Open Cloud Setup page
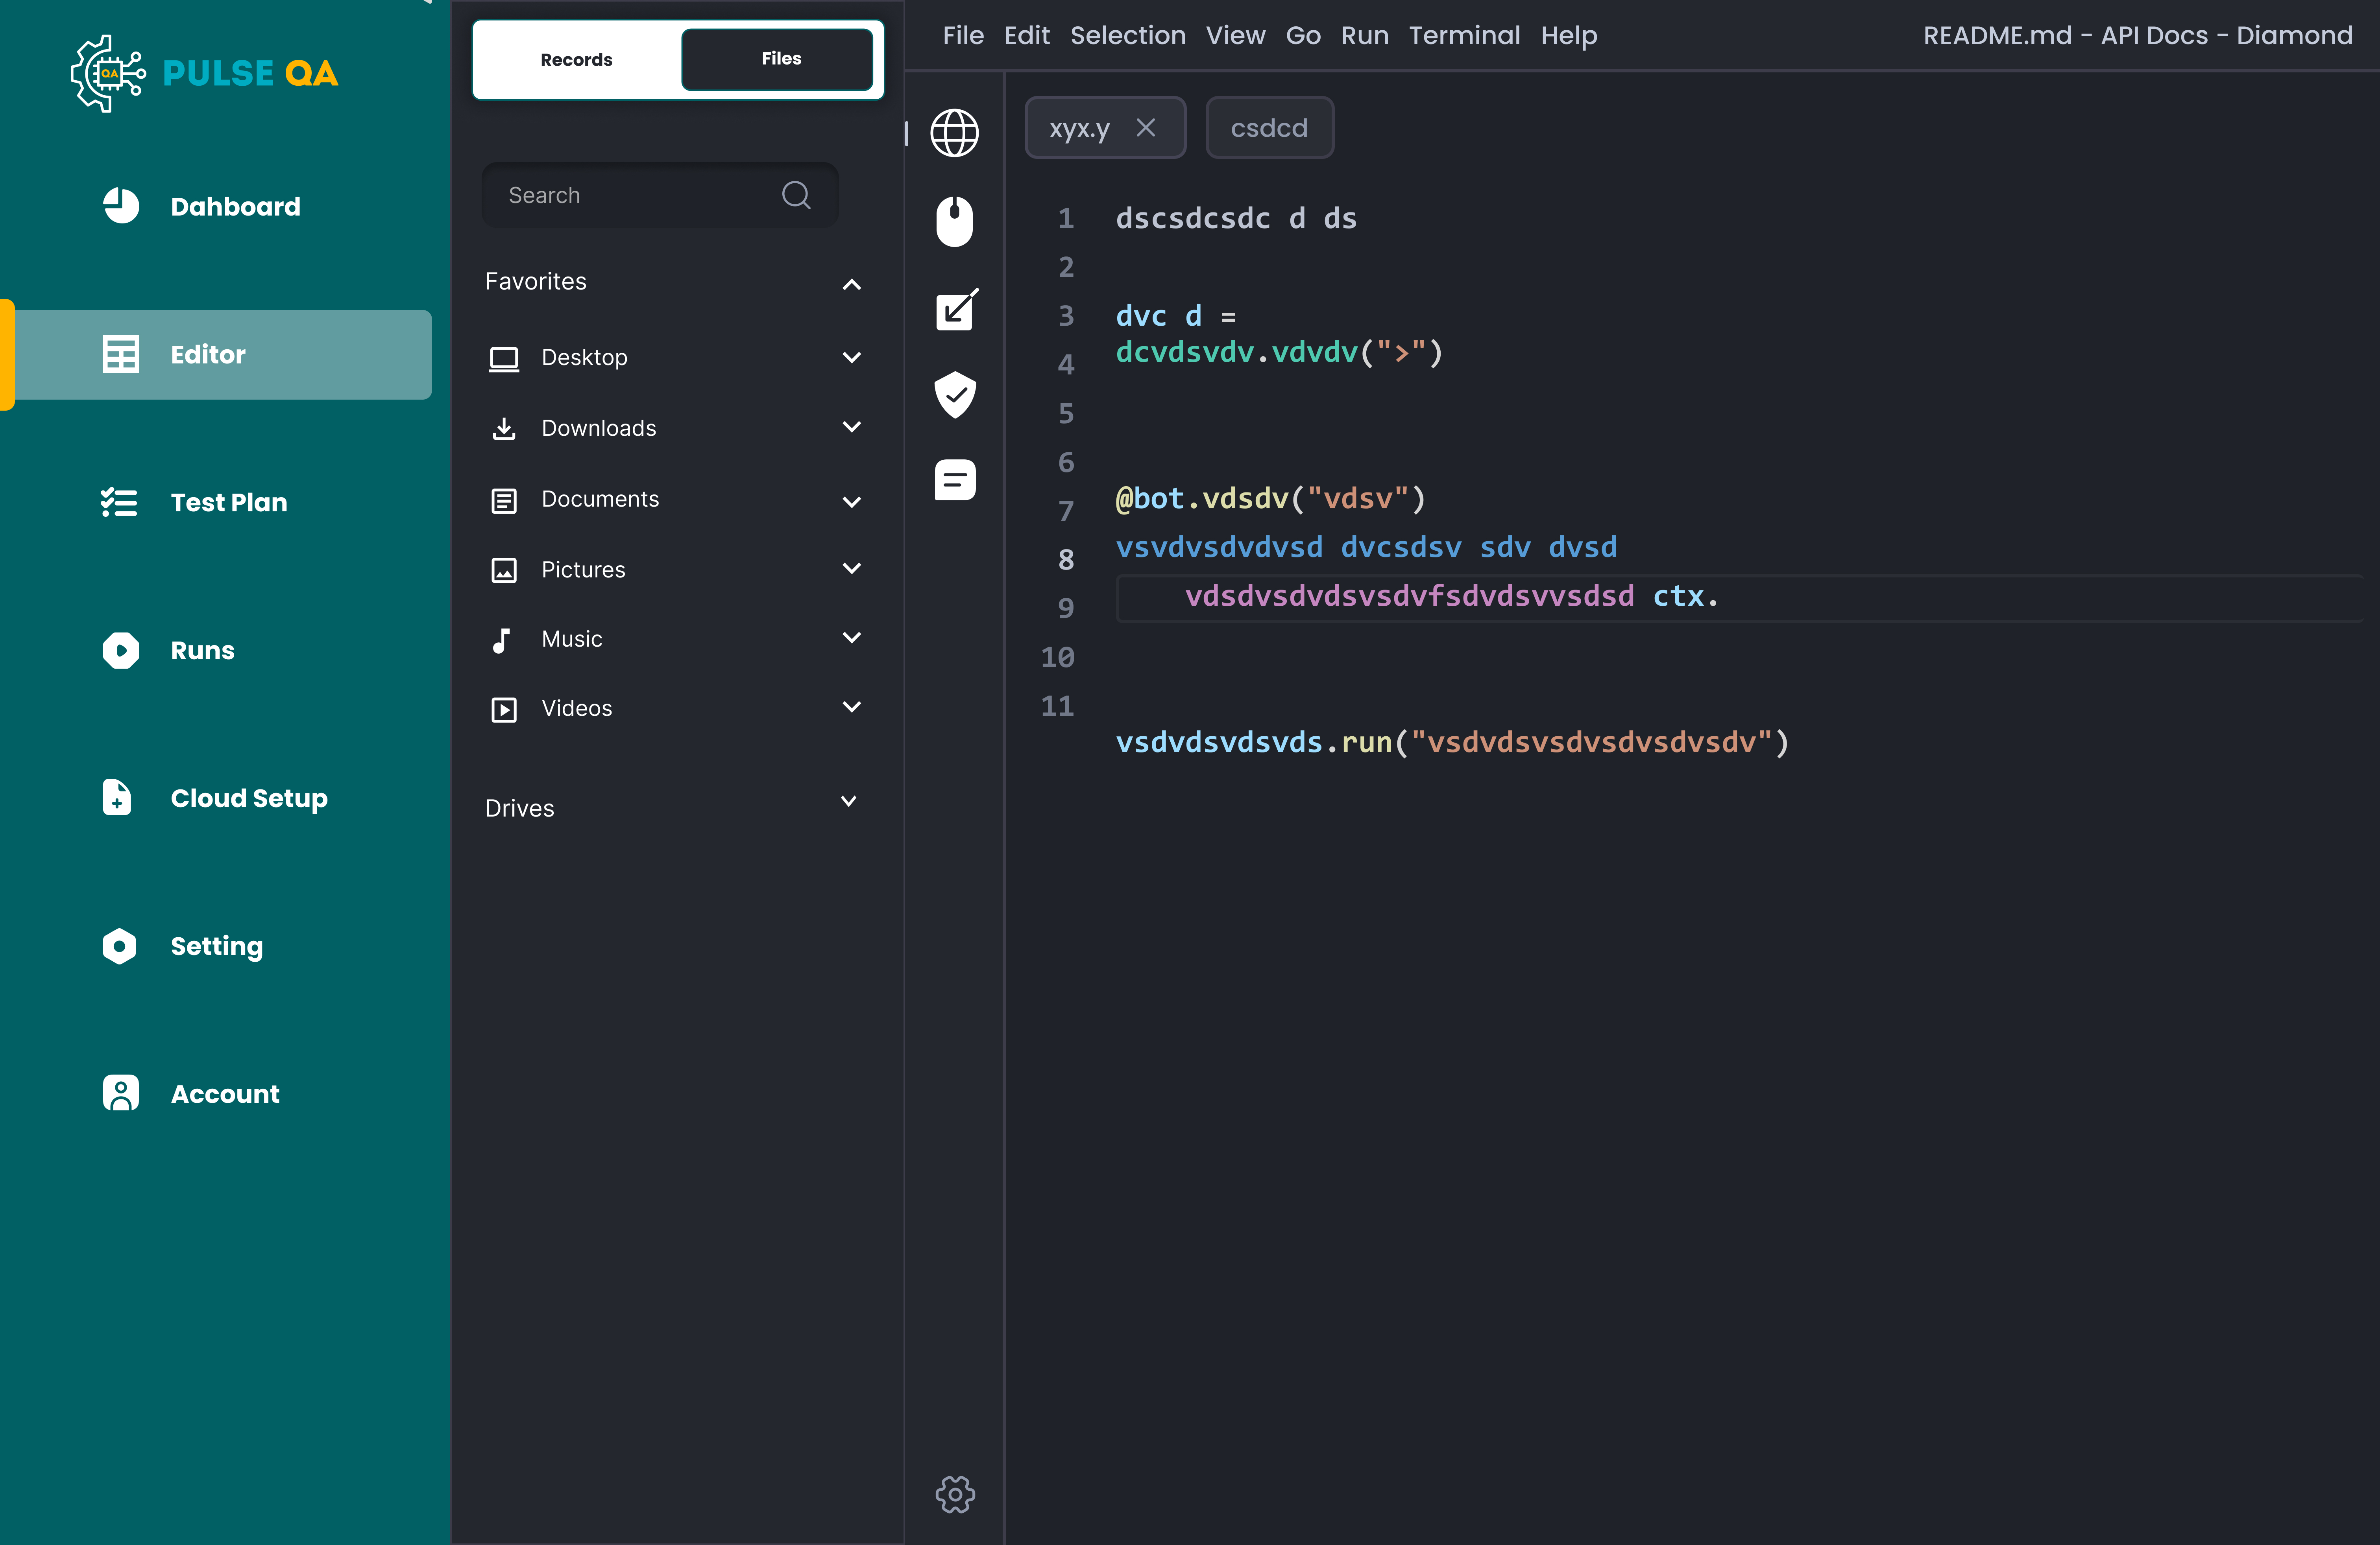Image resolution: width=2380 pixels, height=1545 pixels. 249,798
